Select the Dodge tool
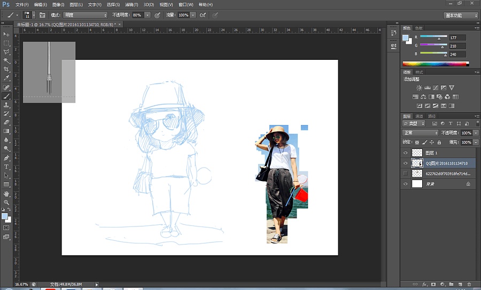Screen dimensions: 481x290 [x=6, y=148]
